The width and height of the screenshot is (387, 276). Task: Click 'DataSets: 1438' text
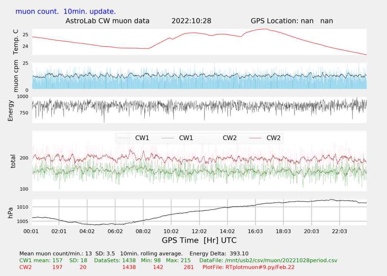(115, 261)
